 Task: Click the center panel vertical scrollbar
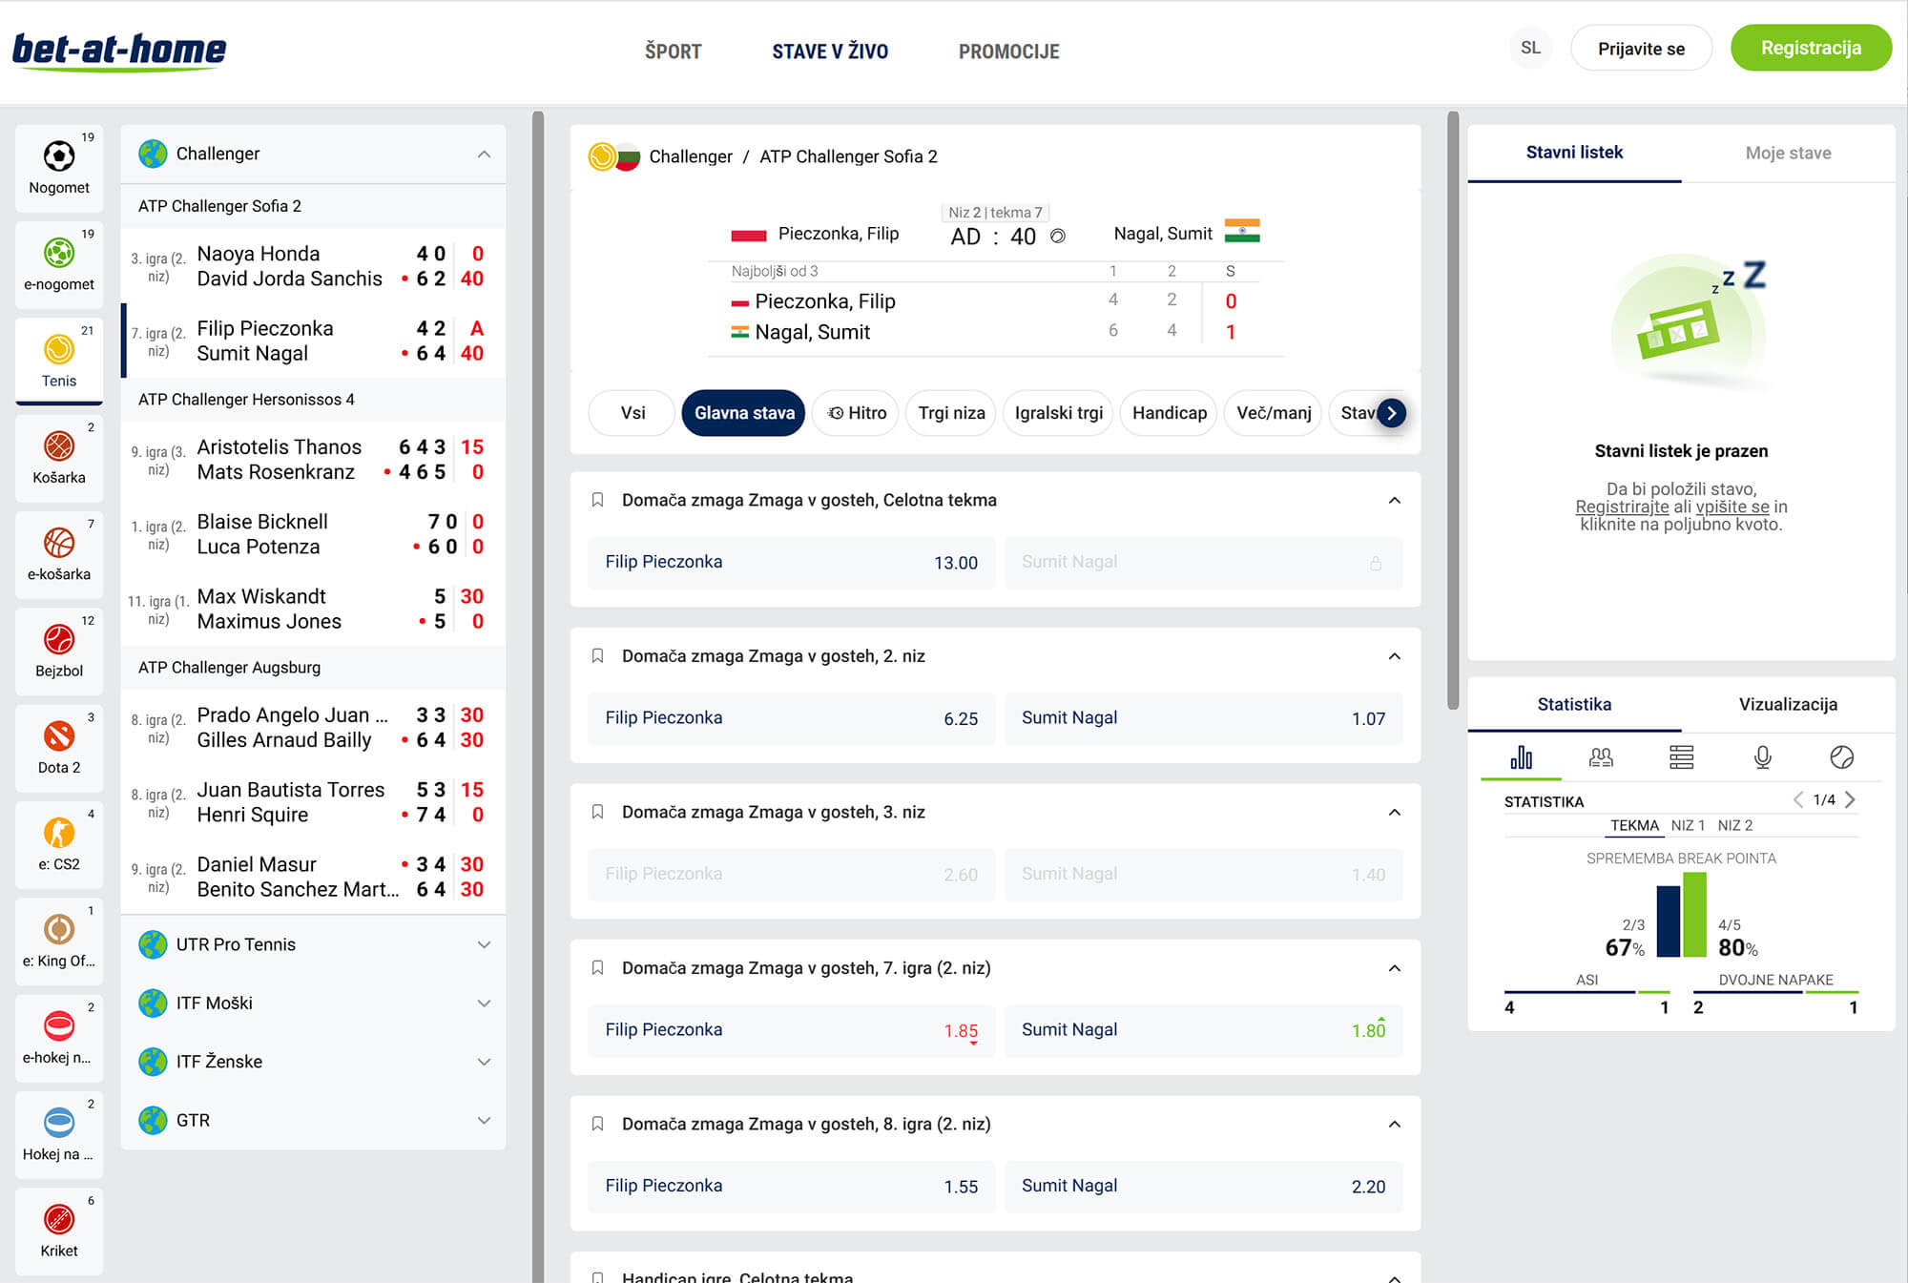click(x=1453, y=410)
